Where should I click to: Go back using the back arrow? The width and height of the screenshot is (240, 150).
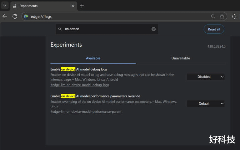point(5,16)
